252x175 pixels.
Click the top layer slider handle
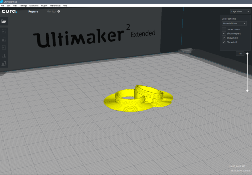tap(247, 53)
